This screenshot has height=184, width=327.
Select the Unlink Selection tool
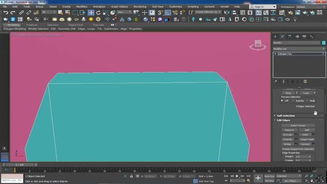[x=29, y=13]
